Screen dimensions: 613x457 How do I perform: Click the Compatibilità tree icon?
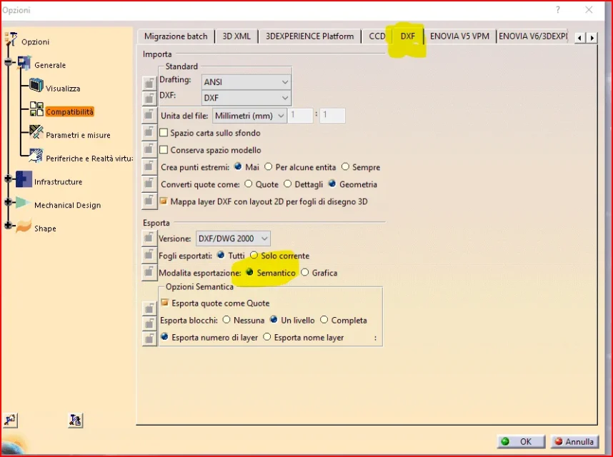point(36,110)
